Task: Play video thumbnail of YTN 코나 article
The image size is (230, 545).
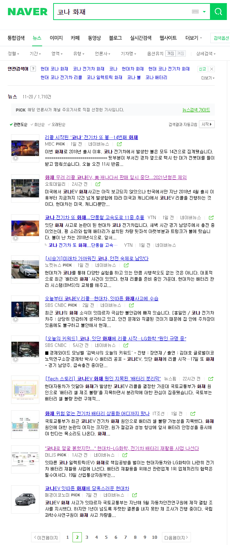Action: [x=25, y=228]
